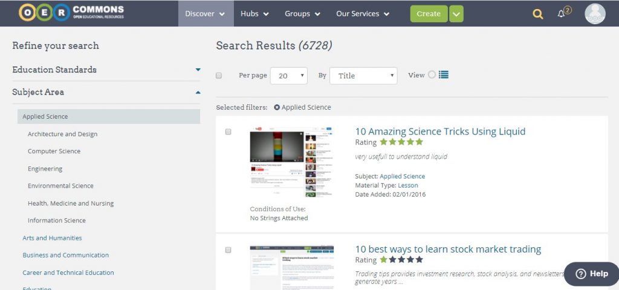Remove the Applied Science selected filter
Screen dimensions: 619x290
click(277, 107)
